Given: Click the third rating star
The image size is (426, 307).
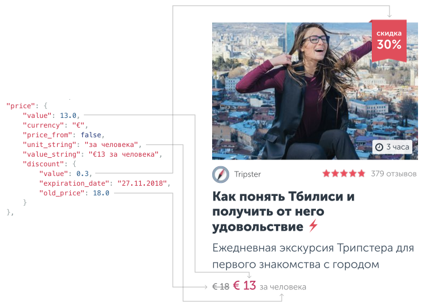Looking at the screenshot, I should (344, 174).
